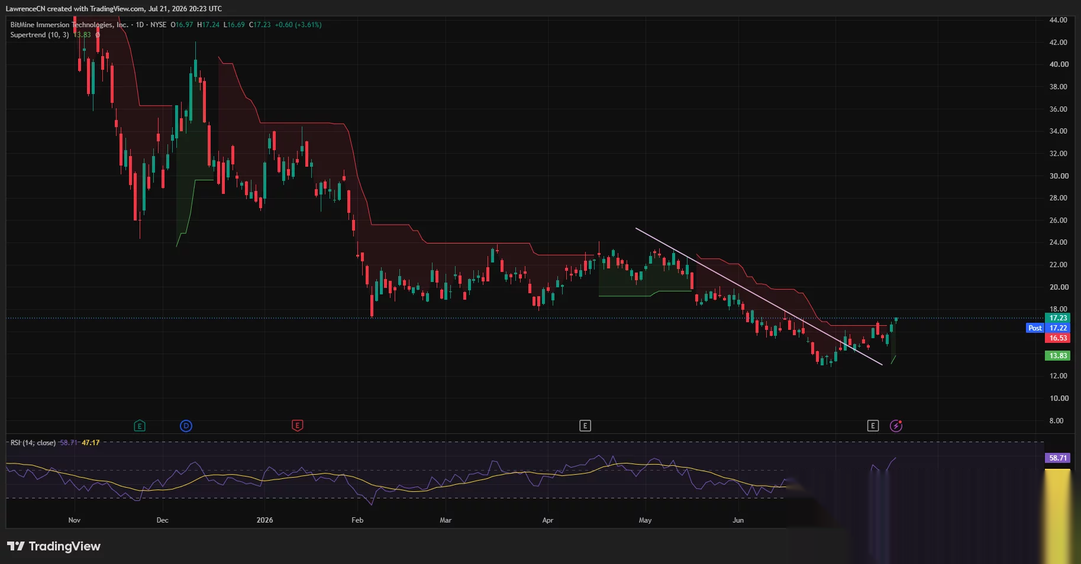Click the red earnings E marker near January
Viewport: 1081px width, 564px height.
point(298,426)
